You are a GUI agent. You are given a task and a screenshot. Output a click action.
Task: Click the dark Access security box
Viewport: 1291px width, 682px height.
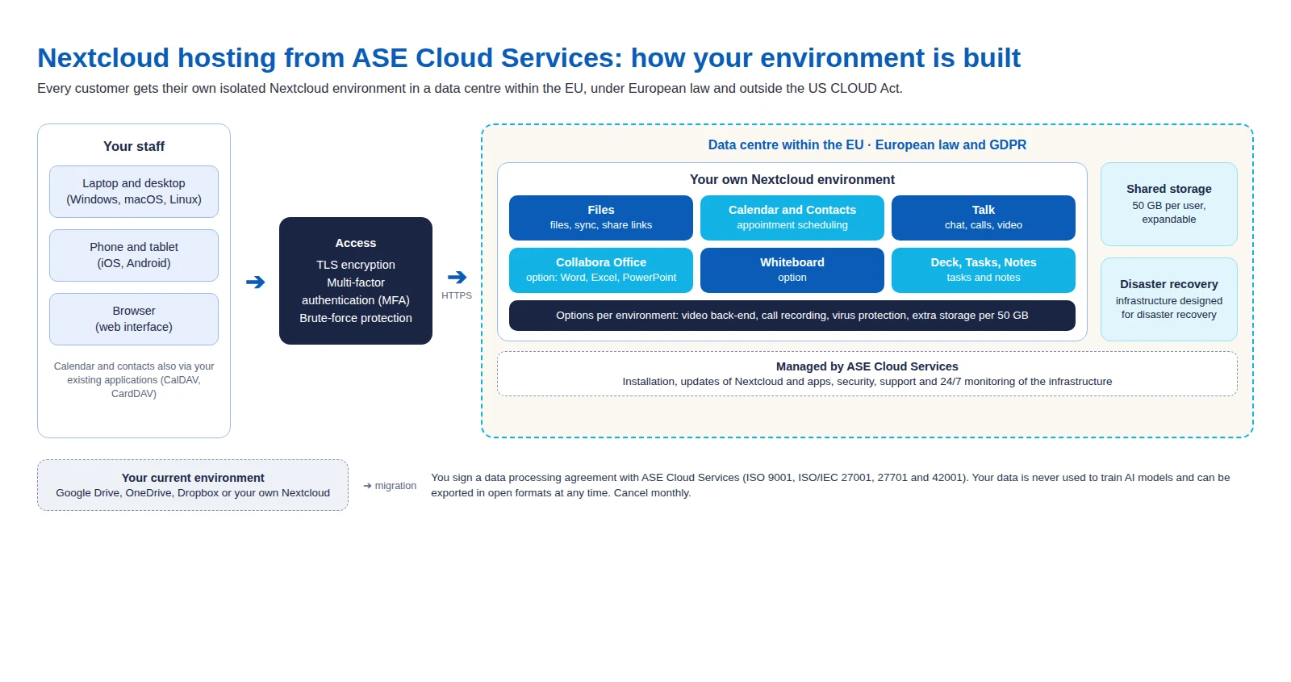click(x=356, y=281)
